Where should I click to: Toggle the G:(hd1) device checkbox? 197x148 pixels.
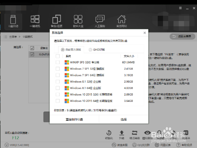click(x=32, y=54)
